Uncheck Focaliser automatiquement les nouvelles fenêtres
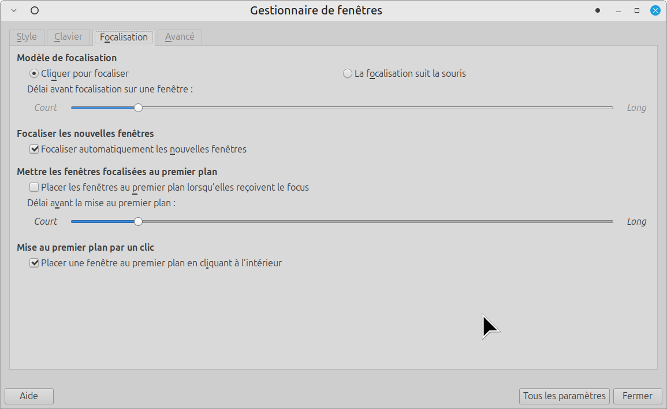Image resolution: width=667 pixels, height=409 pixels. [35, 149]
